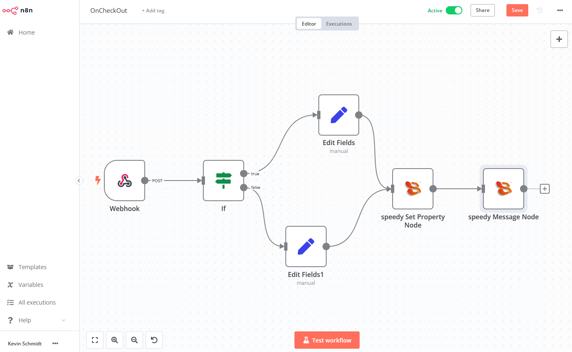The height and width of the screenshot is (352, 572).
Task: Reset canvas zoom level
Action: coord(154,340)
